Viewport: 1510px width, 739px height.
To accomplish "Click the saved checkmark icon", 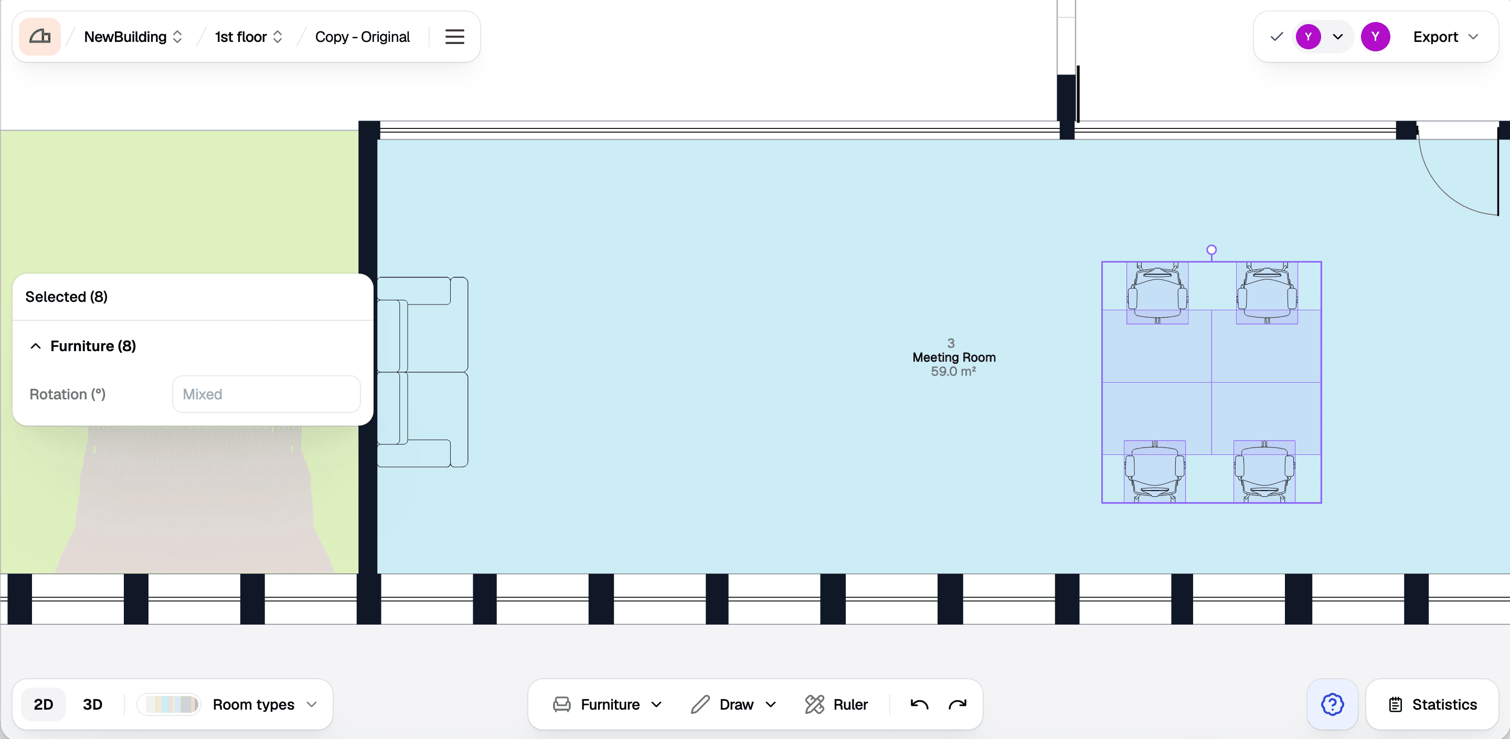I will pos(1277,37).
